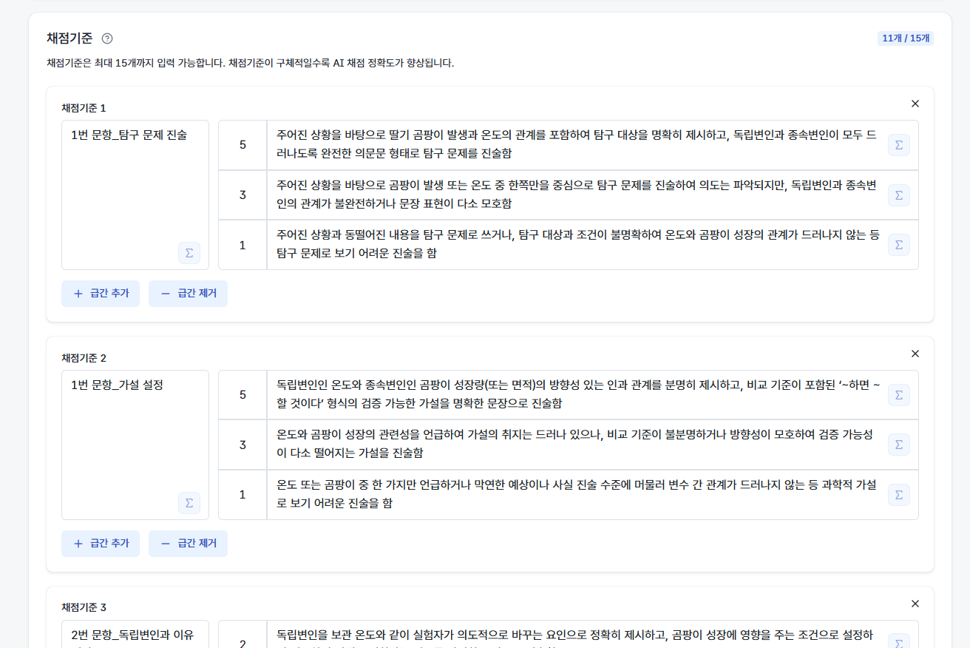Select the score 5 box in 채점기준 1

point(243,145)
